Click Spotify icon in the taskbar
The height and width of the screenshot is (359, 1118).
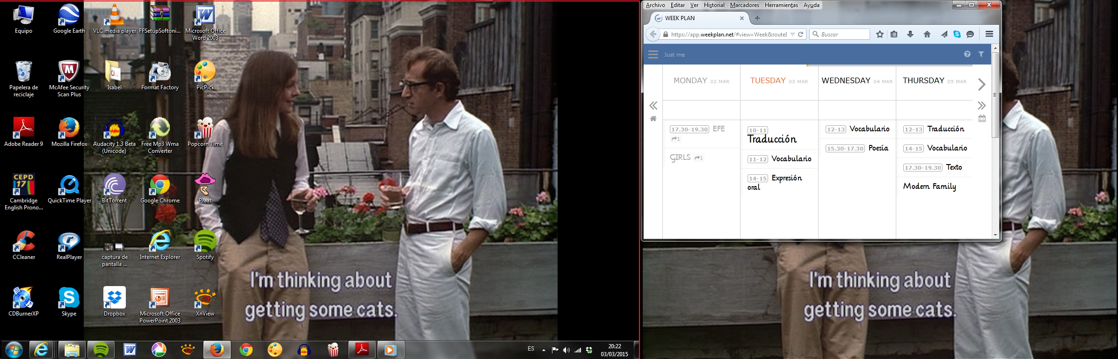tap(101, 350)
